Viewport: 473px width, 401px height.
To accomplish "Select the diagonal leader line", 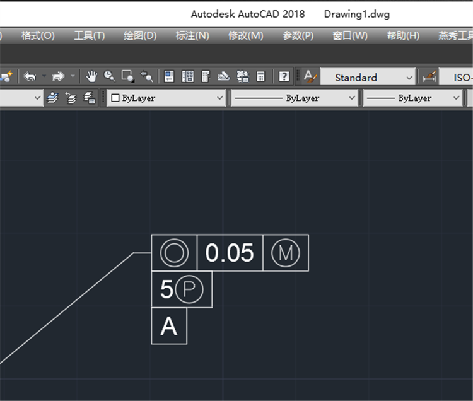I will click(x=67, y=308).
